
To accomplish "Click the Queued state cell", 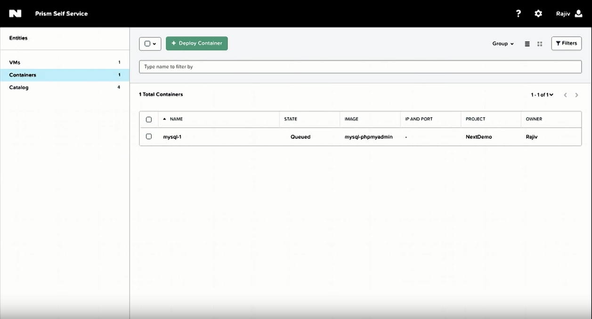I will (x=300, y=137).
